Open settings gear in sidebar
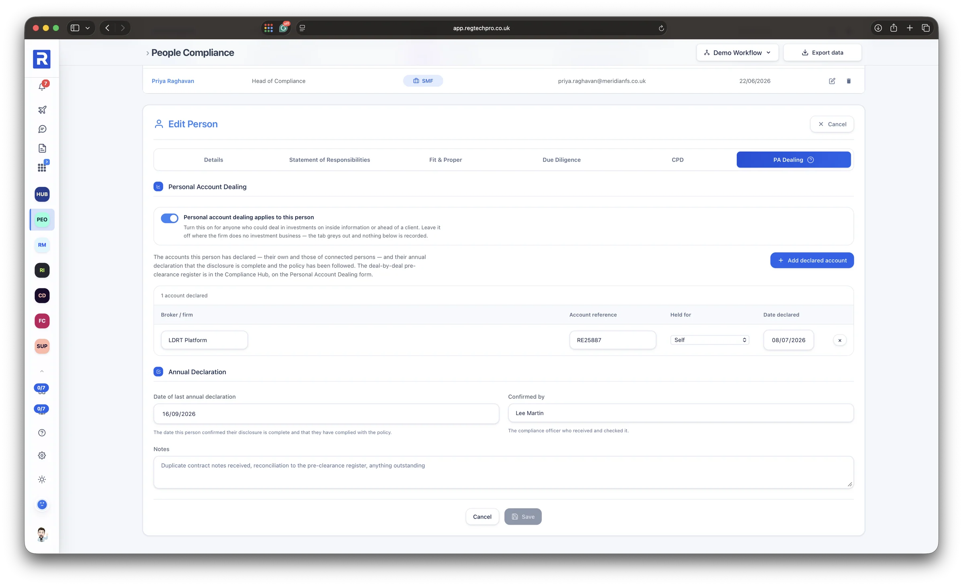Screen dimensions: 963x586 pyautogui.click(x=42, y=456)
